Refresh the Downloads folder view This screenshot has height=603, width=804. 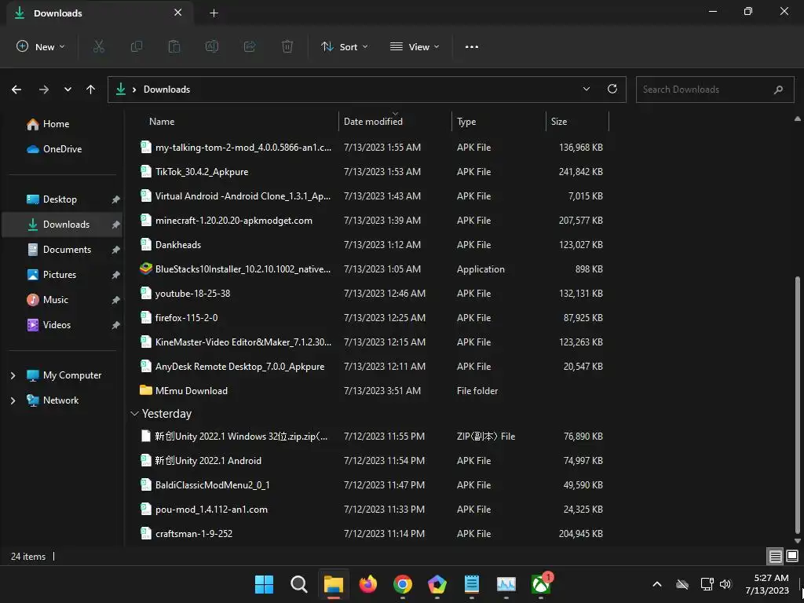[x=612, y=89]
